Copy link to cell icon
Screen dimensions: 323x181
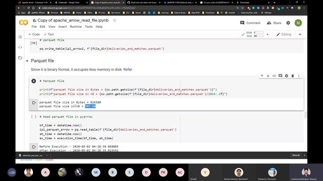[x=274, y=76]
